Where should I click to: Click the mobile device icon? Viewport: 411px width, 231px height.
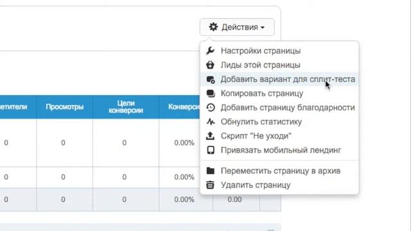tap(211, 150)
